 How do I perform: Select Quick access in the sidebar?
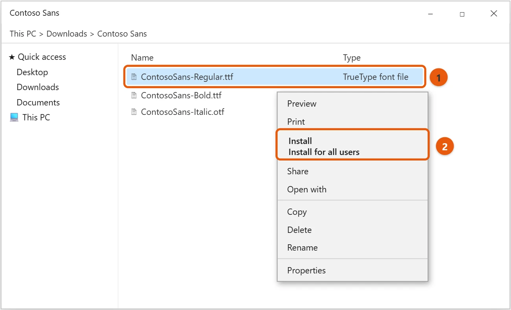[x=42, y=57]
